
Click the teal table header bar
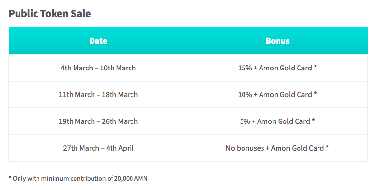(x=188, y=40)
